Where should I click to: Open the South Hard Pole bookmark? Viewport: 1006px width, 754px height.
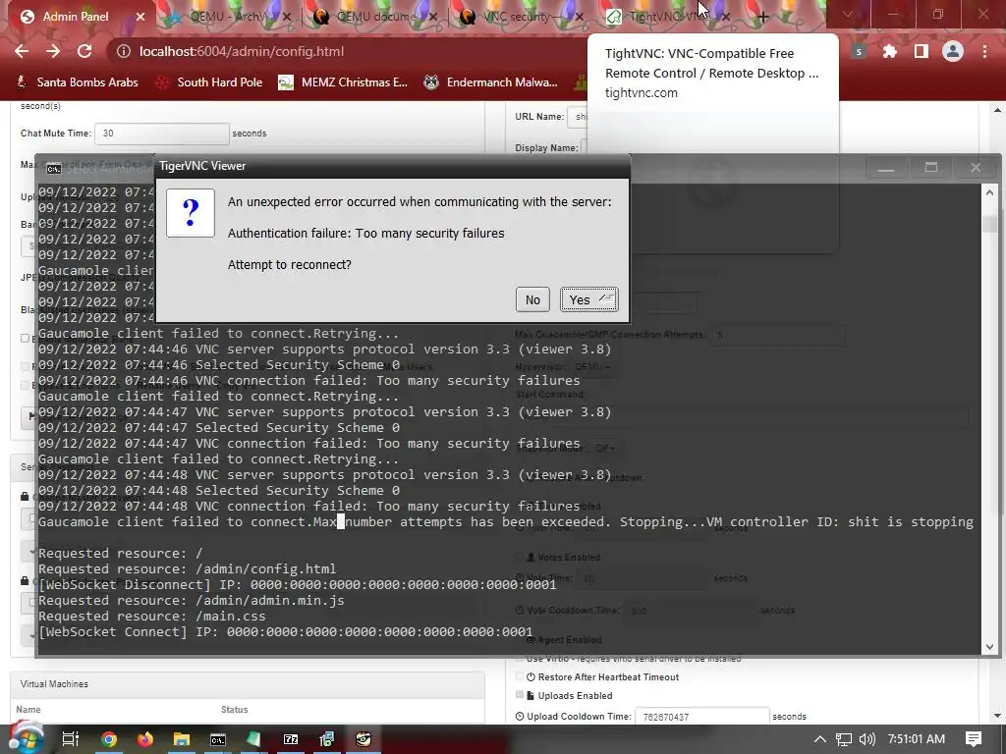(x=210, y=82)
